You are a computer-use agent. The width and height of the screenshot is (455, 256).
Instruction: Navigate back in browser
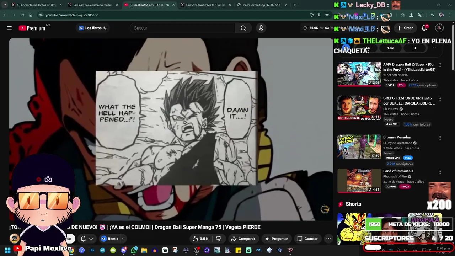tap(5, 15)
